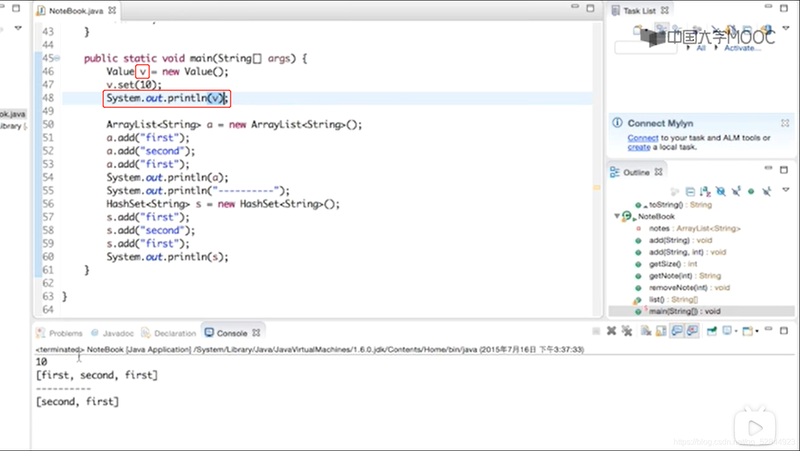Viewport: 800px width, 451px height.
Task: Open the left panel view menu arrow
Action: 18,28
